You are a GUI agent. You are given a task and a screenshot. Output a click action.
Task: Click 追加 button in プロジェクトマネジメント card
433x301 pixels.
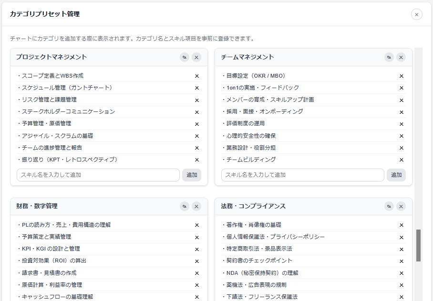pos(192,175)
